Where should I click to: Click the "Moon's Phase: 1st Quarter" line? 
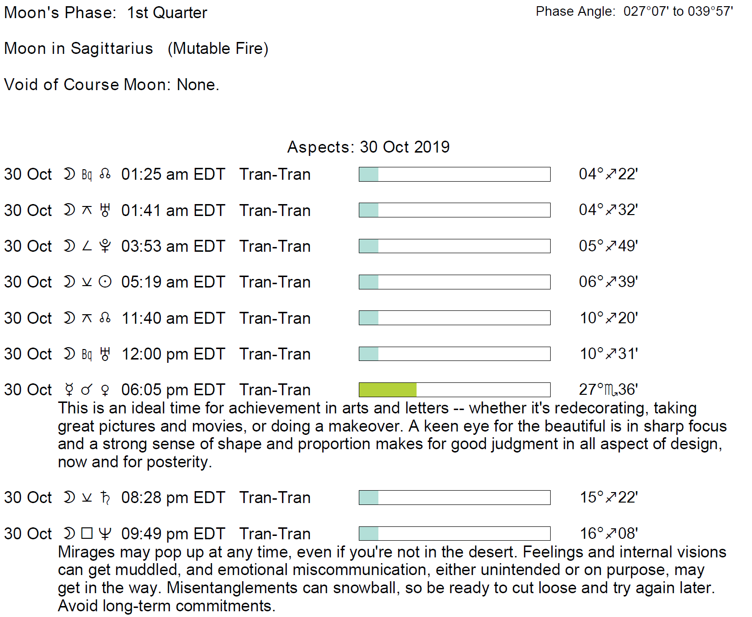click(105, 13)
